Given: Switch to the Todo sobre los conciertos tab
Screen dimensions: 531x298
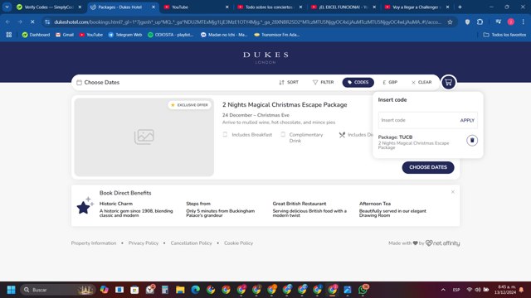Looking at the screenshot, I should [270, 7].
